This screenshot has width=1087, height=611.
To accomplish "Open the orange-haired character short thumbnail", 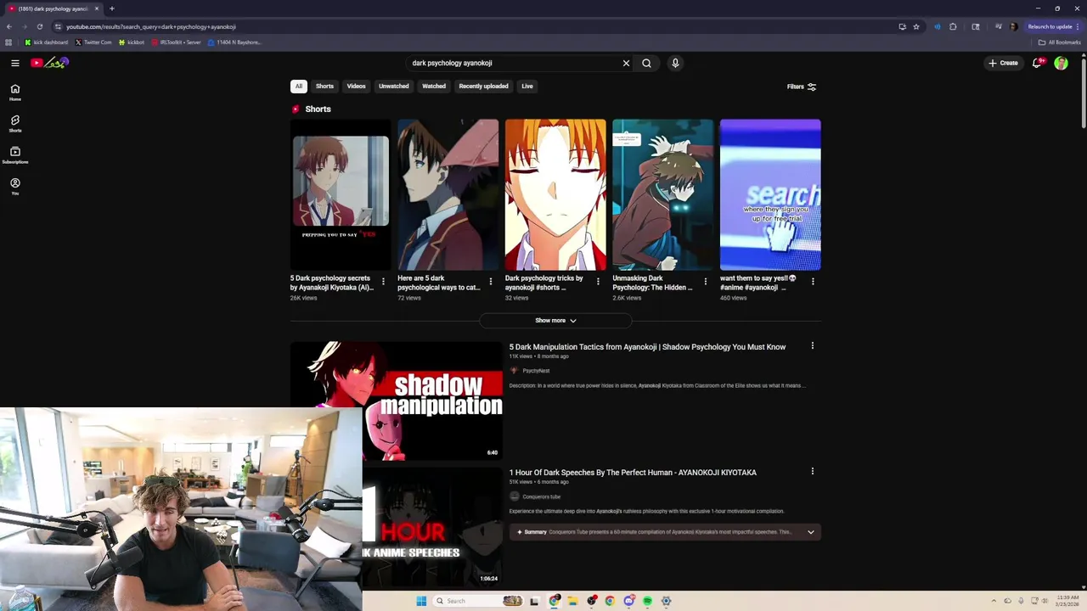I will pos(555,194).
